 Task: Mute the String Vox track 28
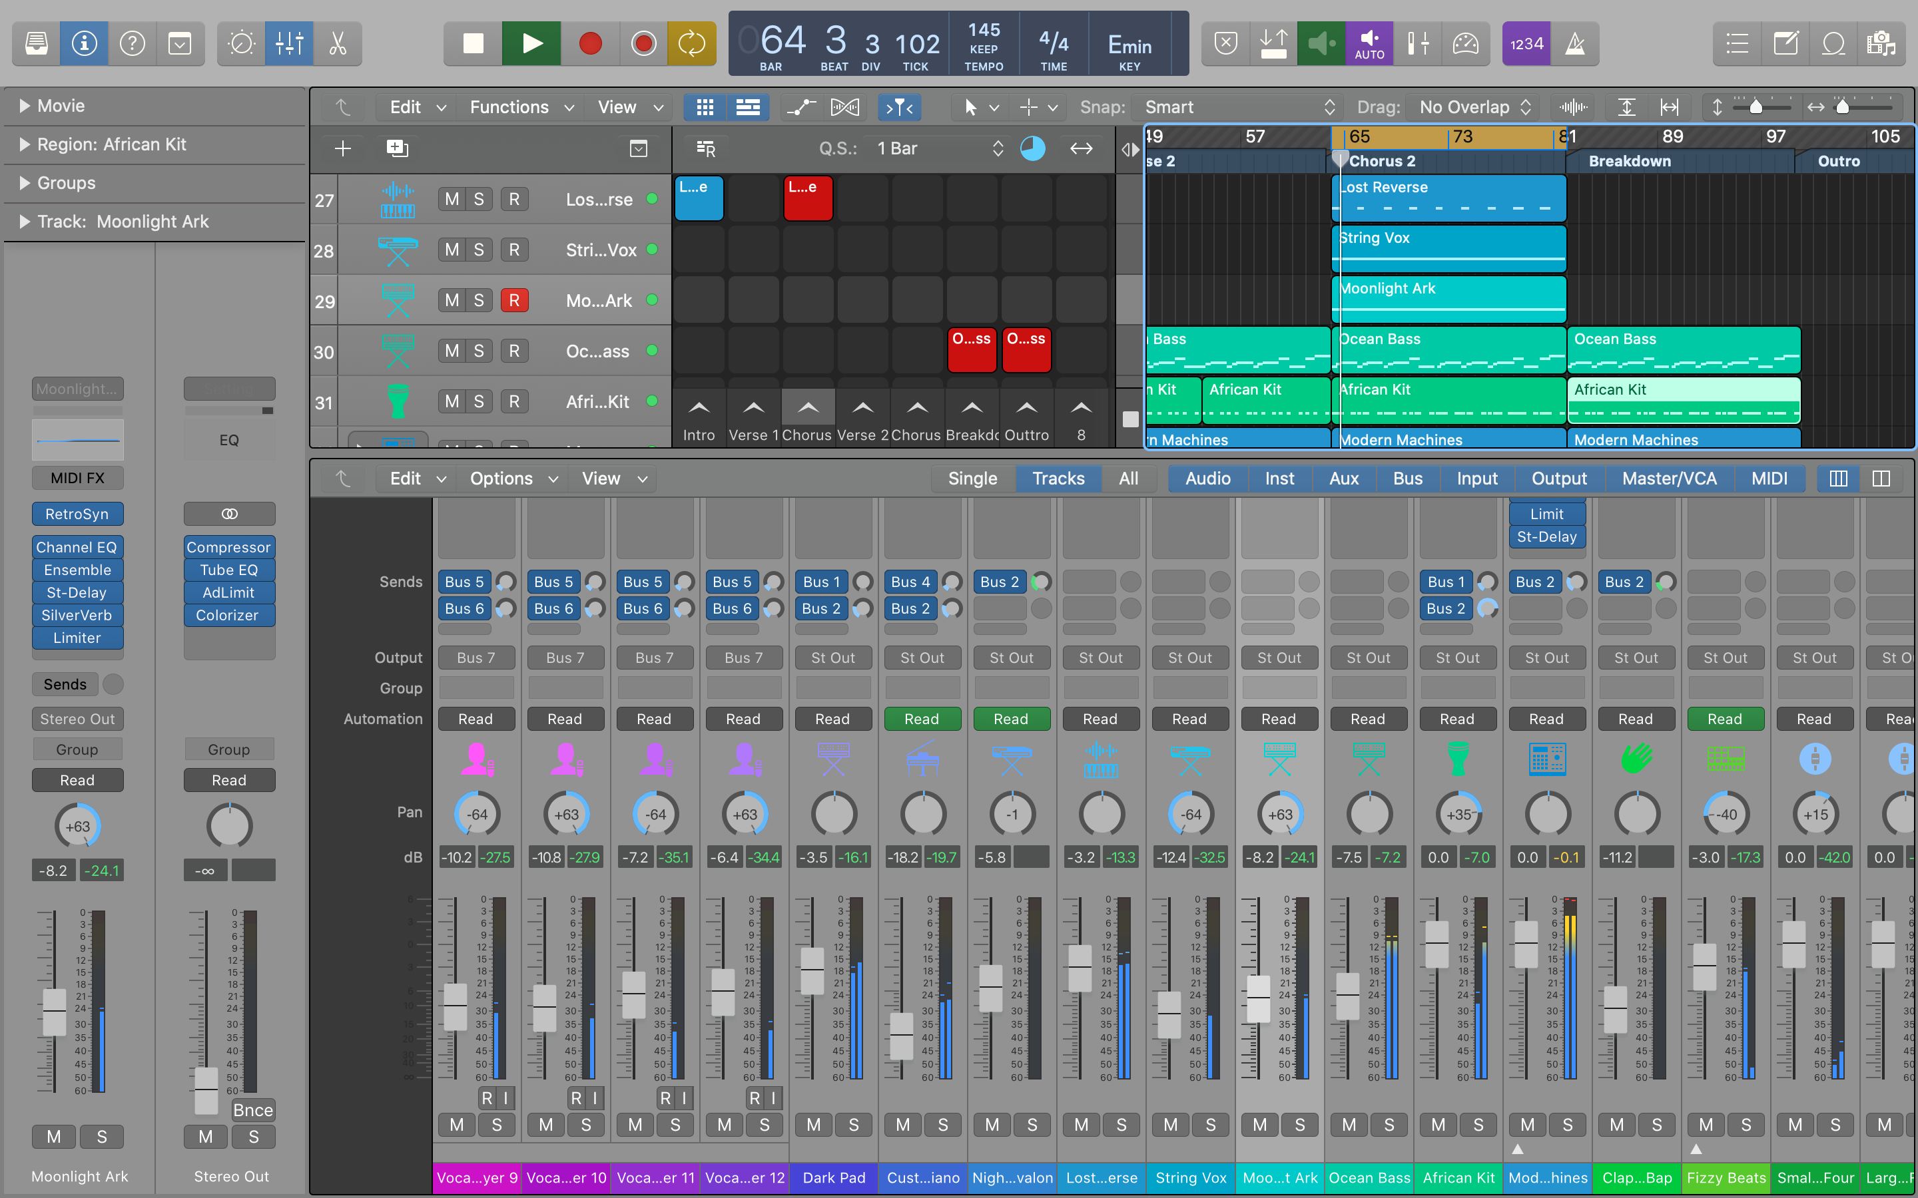(452, 250)
